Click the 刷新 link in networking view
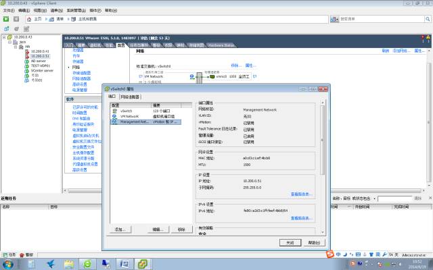 pos(386,51)
